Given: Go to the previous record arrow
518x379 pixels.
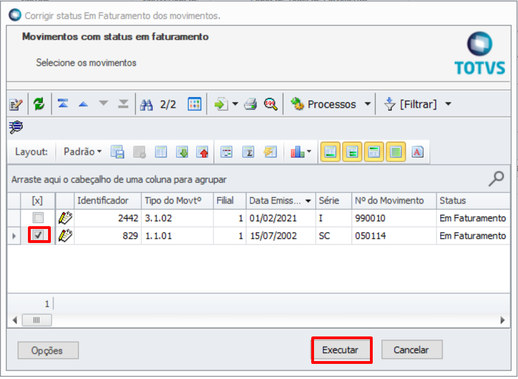Looking at the screenshot, I should coord(83,104).
